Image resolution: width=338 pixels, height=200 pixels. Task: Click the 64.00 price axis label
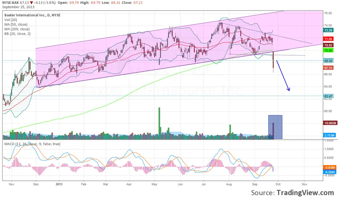328,87
